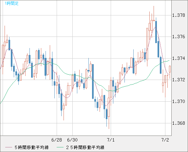This screenshot has width=188, height=152.
Task: Click the 6/28 date axis label
Action: (57, 140)
